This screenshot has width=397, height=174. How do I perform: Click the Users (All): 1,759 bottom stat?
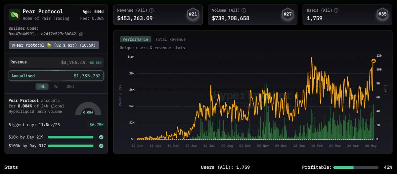tap(226, 167)
